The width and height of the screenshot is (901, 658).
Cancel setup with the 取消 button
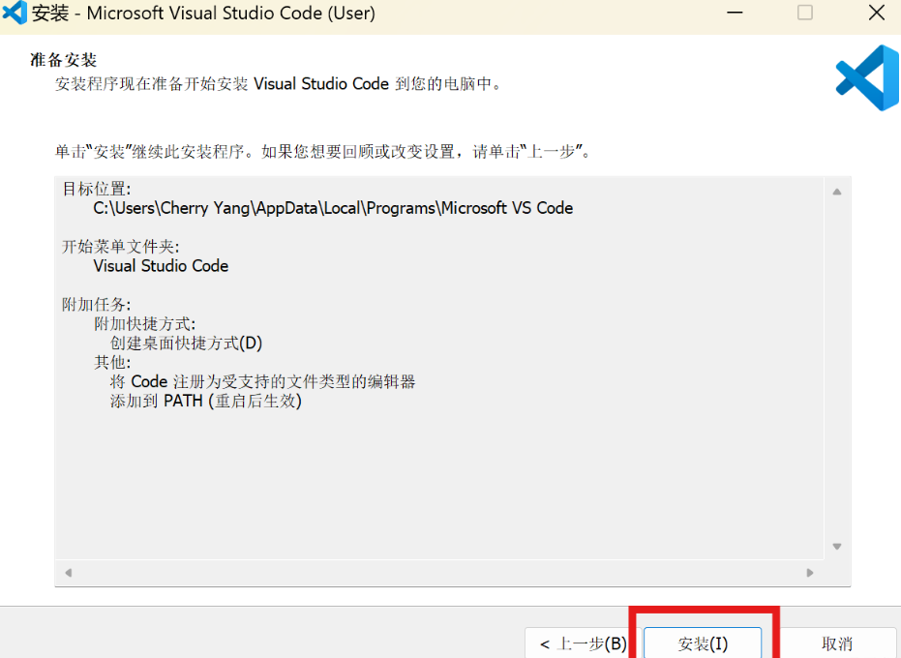836,643
